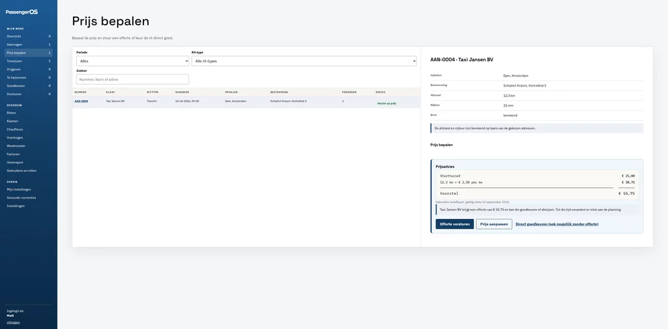Select Prijs bepalen sidebar item
668x329 pixels.
click(28, 53)
